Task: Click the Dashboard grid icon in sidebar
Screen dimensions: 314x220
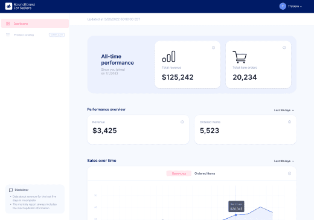Action: (x=8, y=24)
